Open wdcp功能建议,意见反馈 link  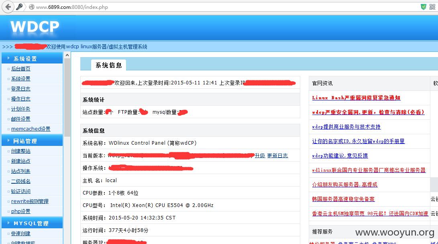(340, 156)
